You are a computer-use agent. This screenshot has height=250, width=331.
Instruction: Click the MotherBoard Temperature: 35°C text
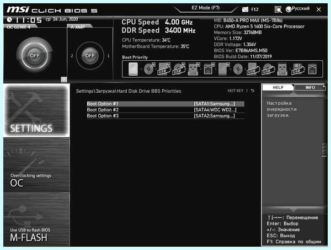tap(156, 46)
